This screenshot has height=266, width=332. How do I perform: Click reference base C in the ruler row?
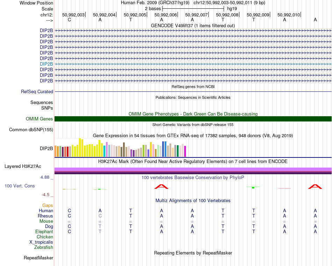click(x=69, y=20)
